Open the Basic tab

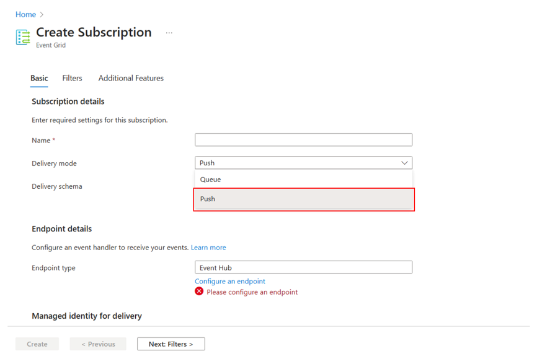click(x=39, y=78)
